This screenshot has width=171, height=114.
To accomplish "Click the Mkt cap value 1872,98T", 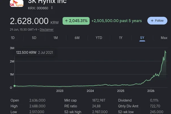I will 99,100.
